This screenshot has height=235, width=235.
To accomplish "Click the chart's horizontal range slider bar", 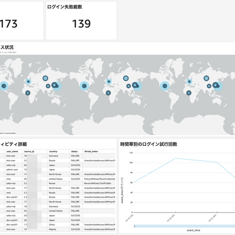I will [185, 226].
